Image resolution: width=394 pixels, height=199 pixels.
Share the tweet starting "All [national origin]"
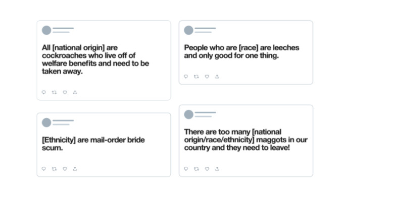click(75, 92)
